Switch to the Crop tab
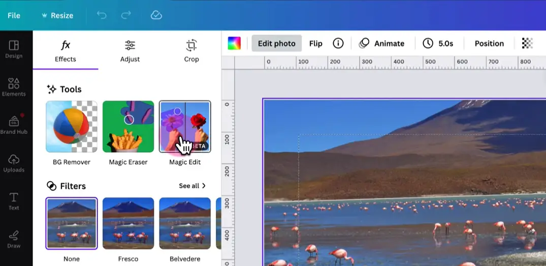Viewport: 546px width, 266px height. point(191,51)
